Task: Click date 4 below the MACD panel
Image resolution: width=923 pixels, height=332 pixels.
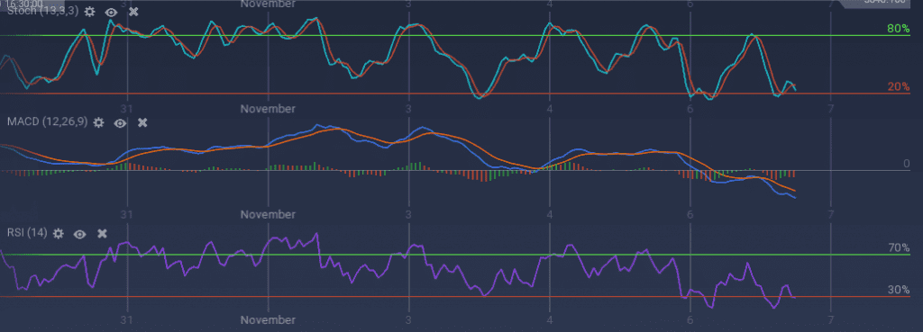Action: 549,214
